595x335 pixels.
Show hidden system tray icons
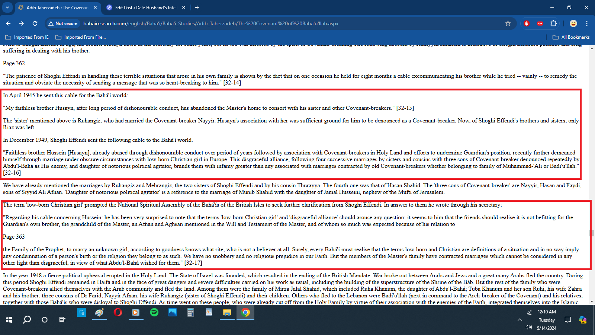(520, 320)
